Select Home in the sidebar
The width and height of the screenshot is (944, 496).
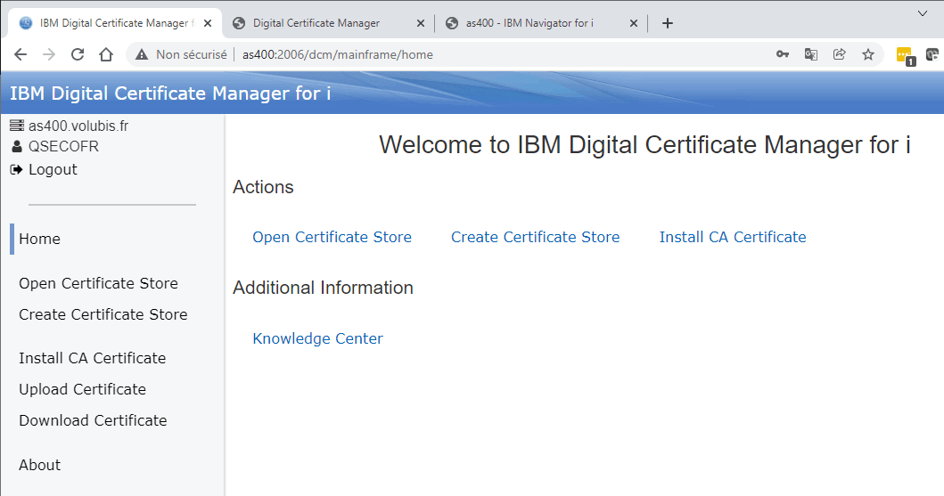click(40, 239)
